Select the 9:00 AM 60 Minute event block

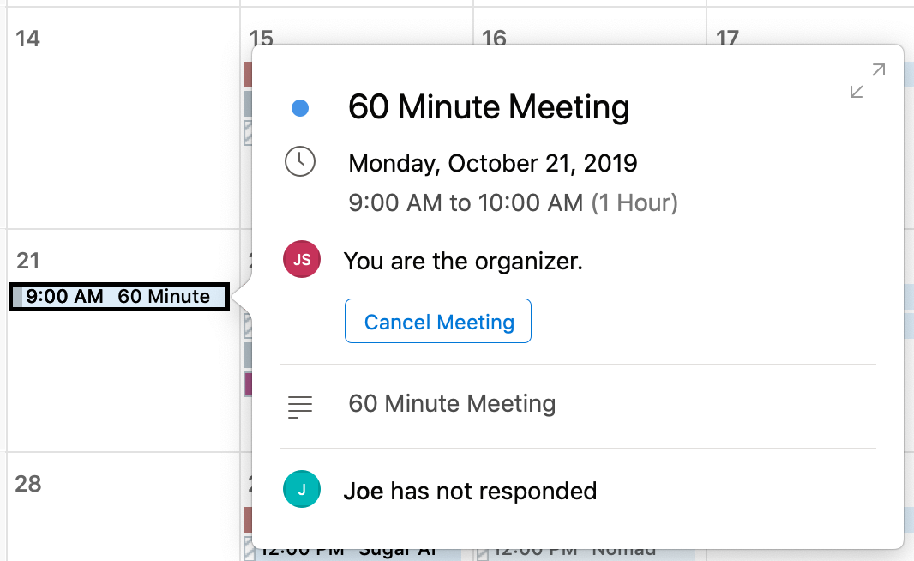click(117, 296)
